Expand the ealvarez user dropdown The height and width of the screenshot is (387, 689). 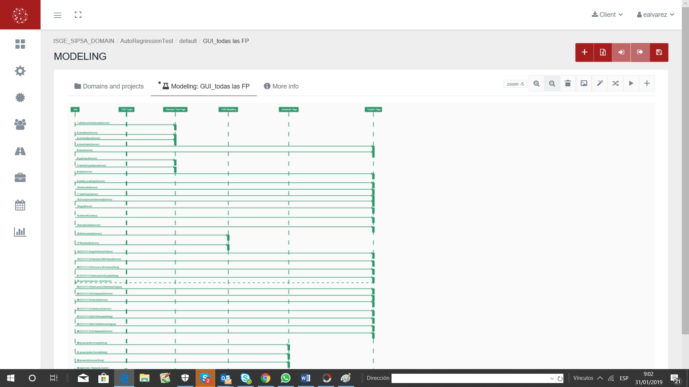click(x=655, y=15)
